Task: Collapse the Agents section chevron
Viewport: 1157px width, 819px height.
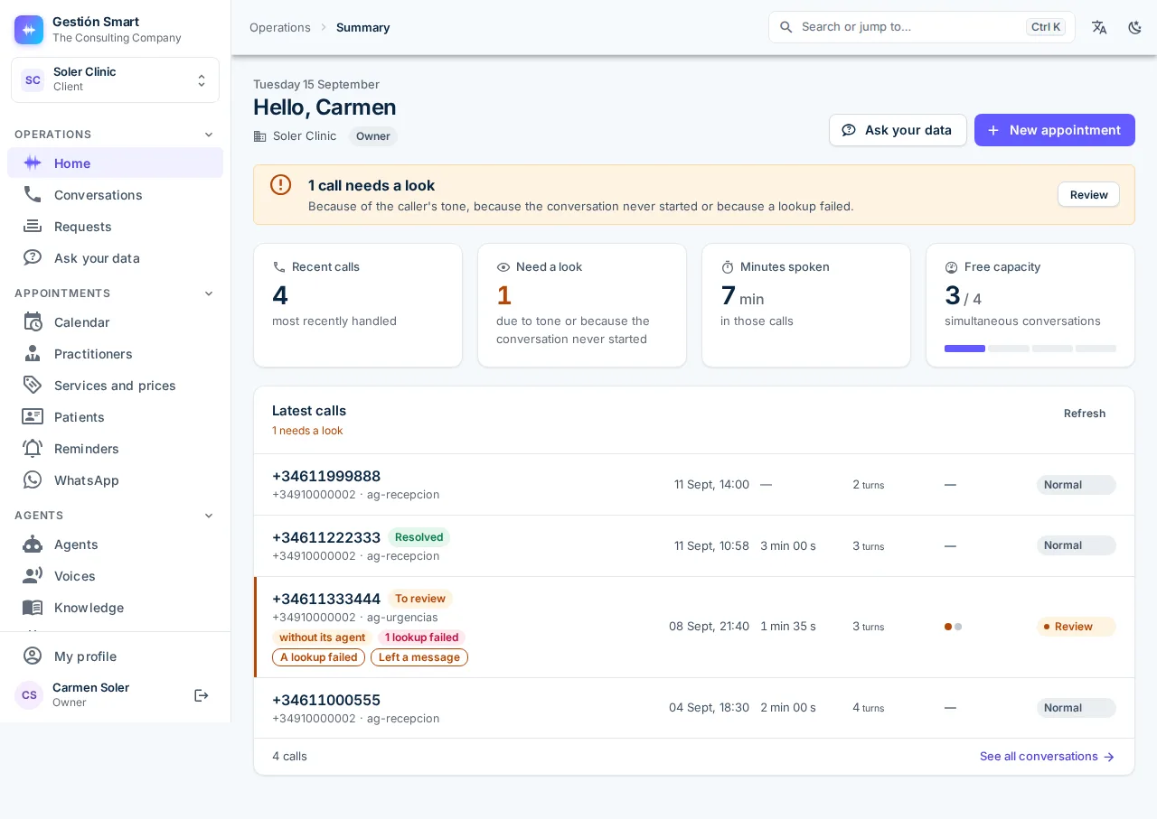Action: (x=209, y=516)
